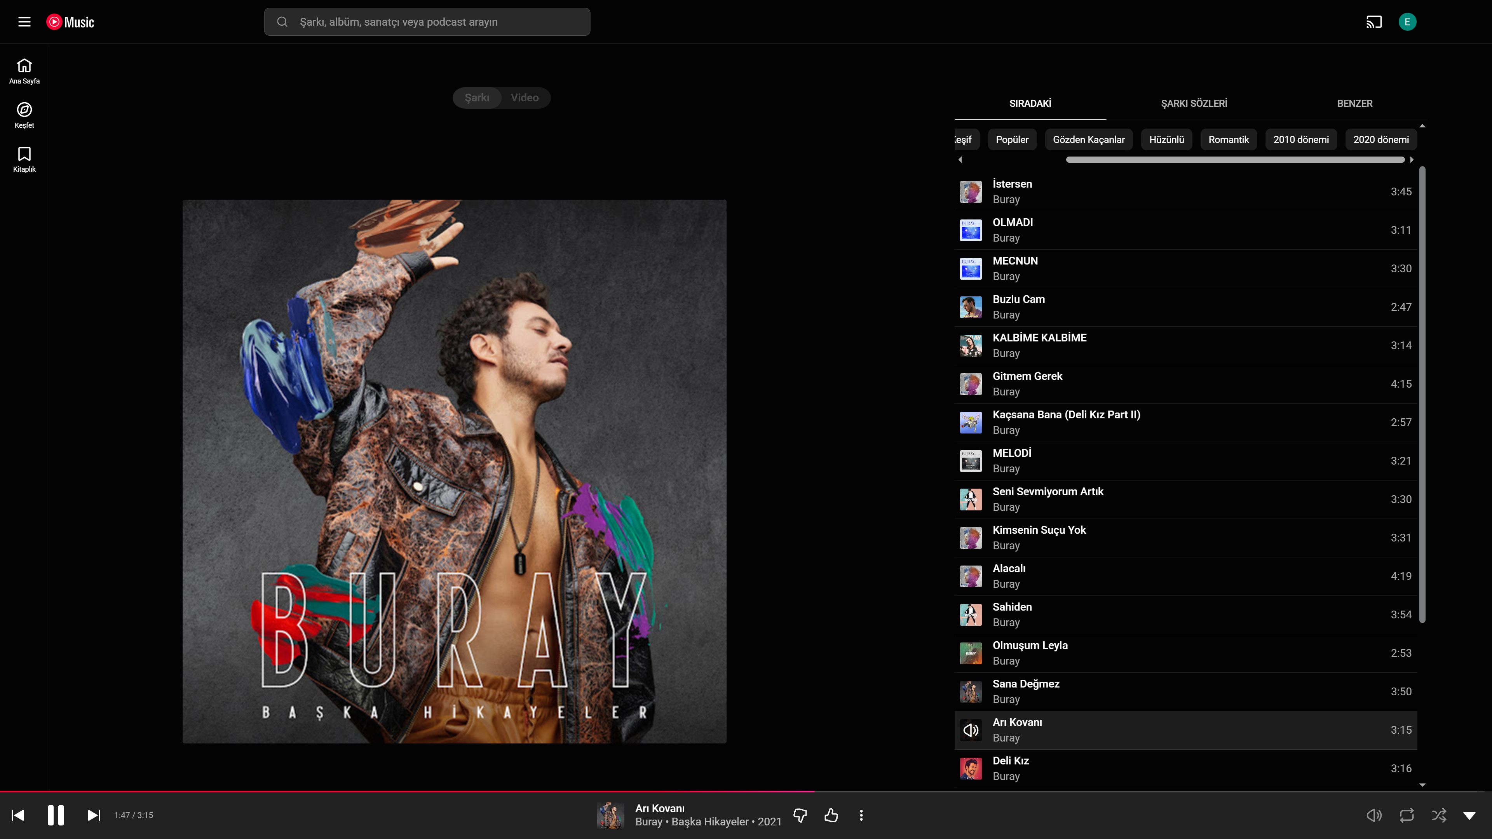Click the 1:47 / 3:15 time display
The width and height of the screenshot is (1492, 839).
[134, 815]
